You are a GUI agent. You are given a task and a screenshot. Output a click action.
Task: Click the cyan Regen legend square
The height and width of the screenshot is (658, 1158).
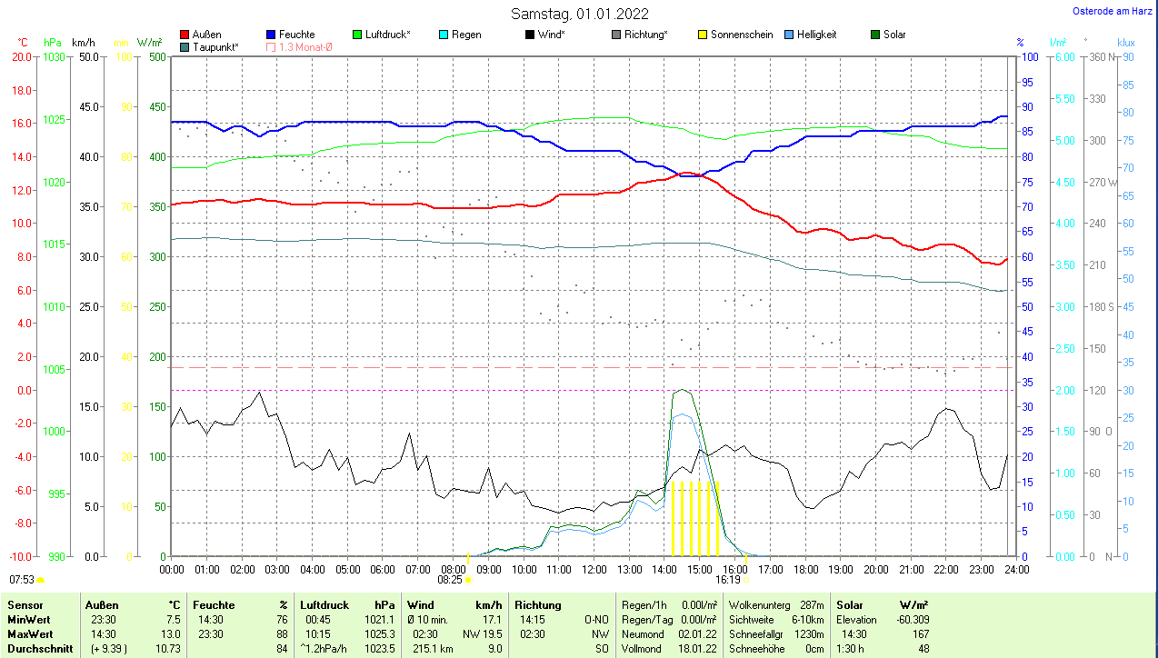coord(444,35)
